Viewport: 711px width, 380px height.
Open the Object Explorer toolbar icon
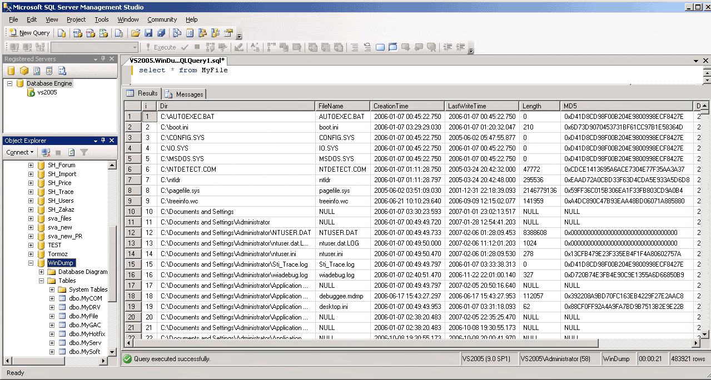pos(203,33)
